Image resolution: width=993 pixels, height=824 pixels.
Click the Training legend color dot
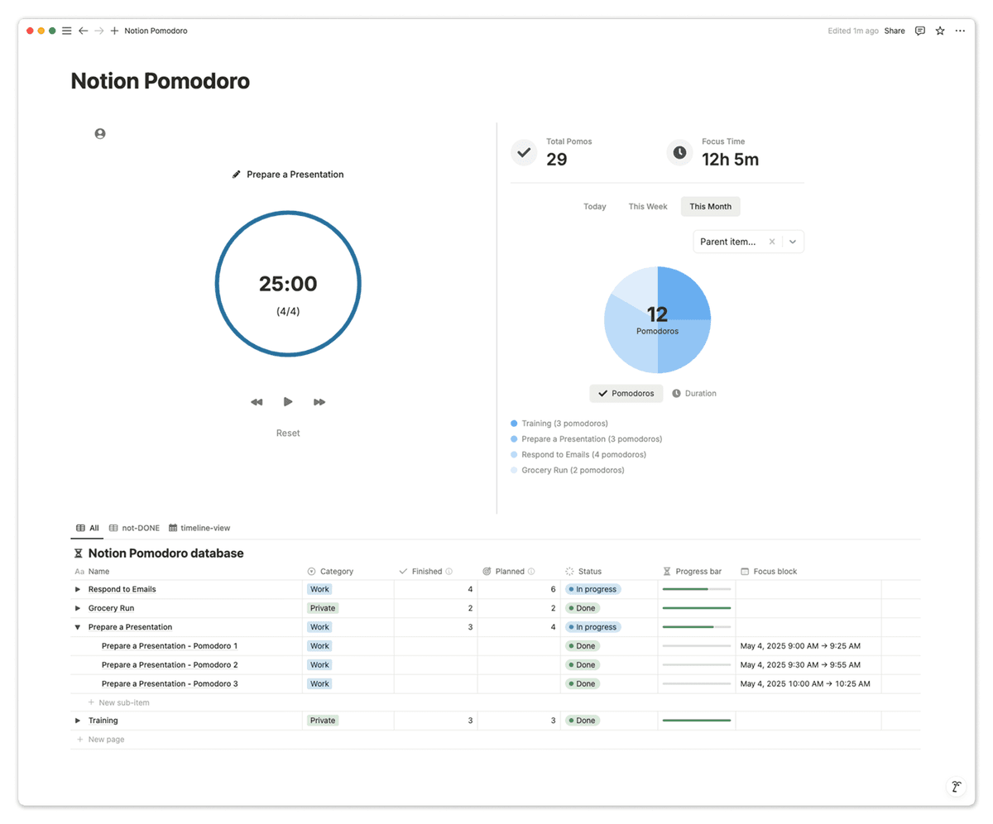pyautogui.click(x=514, y=424)
